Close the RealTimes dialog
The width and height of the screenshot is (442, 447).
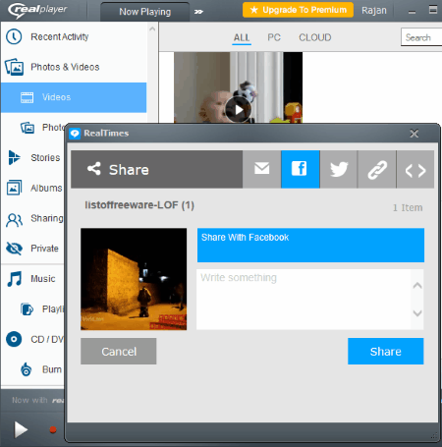pyautogui.click(x=414, y=134)
